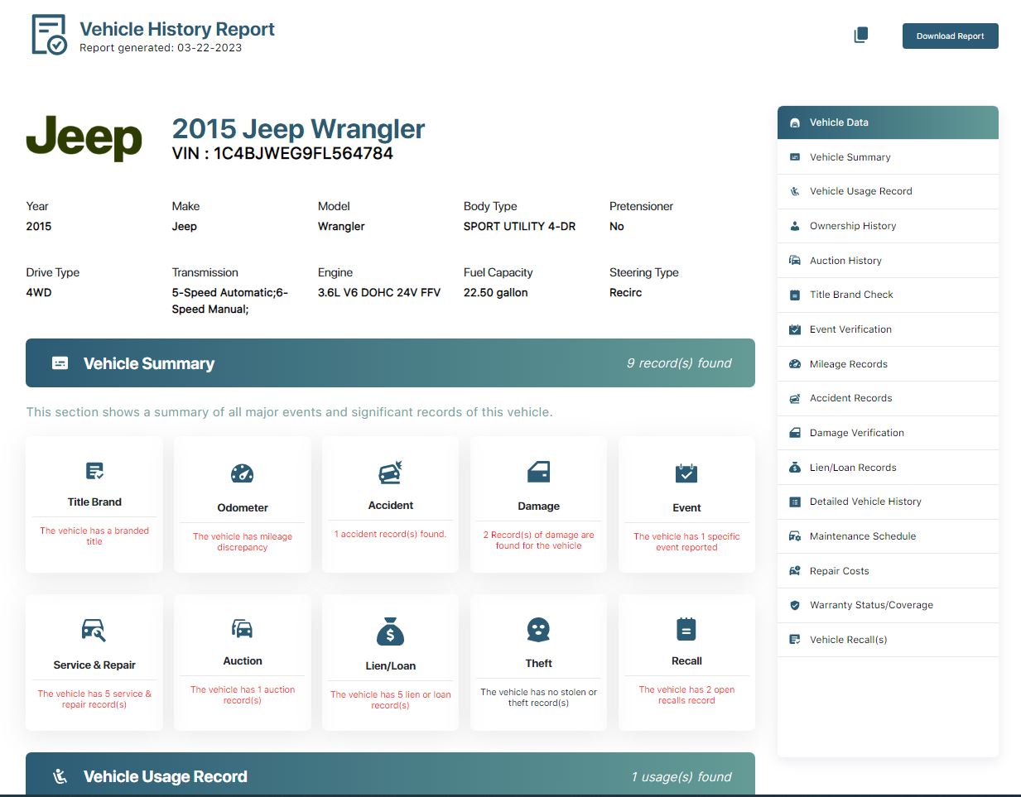The width and height of the screenshot is (1021, 797).
Task: Click the Ownership History person icon
Action: (x=795, y=226)
